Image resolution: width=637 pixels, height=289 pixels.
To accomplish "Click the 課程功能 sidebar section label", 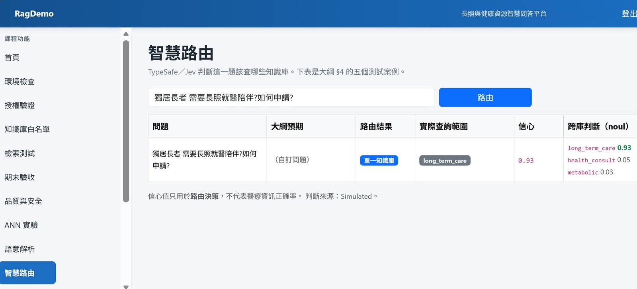I will tap(17, 39).
